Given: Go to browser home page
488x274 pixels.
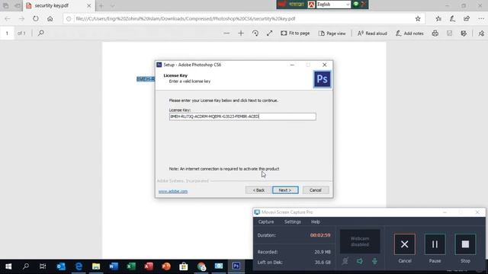Looking at the screenshot, I should click(x=50, y=18).
